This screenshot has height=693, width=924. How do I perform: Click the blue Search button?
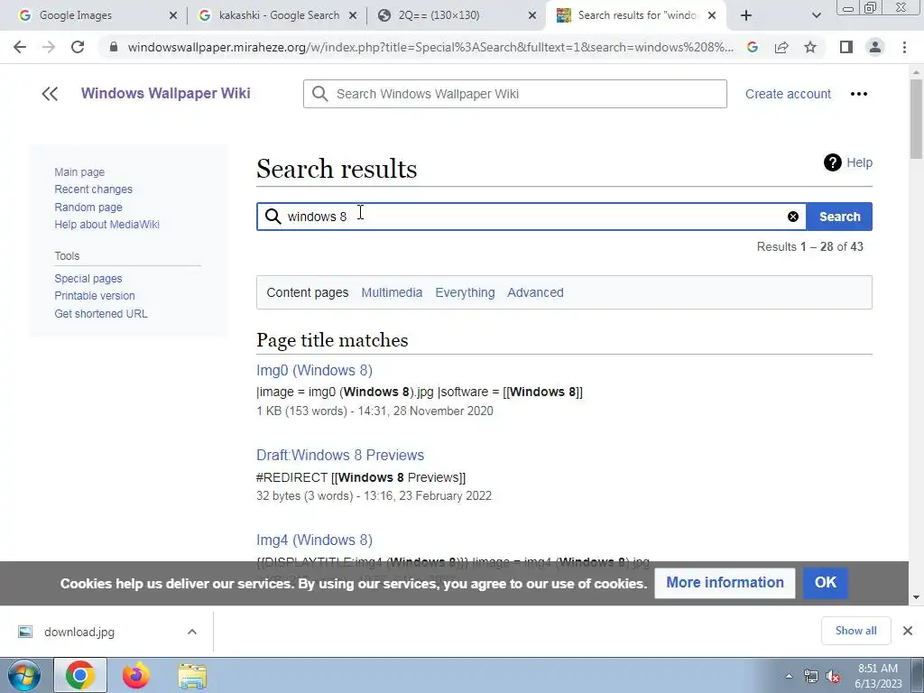[x=839, y=217]
